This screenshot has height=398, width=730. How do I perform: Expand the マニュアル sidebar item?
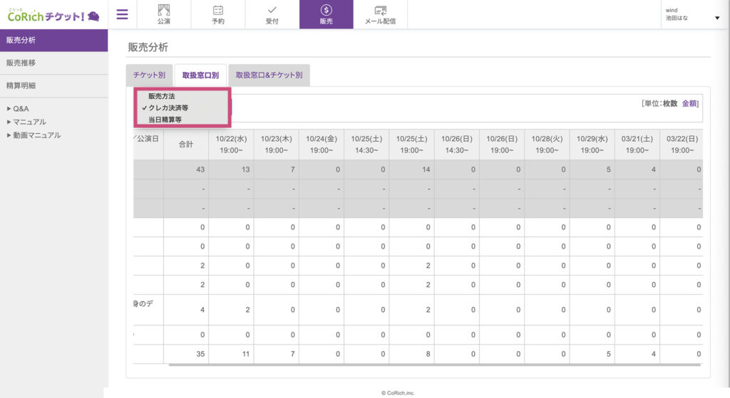(x=29, y=122)
